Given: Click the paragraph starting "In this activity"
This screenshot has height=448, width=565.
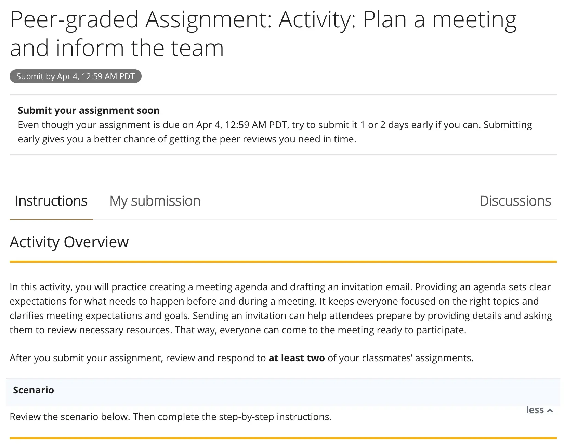Looking at the screenshot, I should pyautogui.click(x=280, y=308).
